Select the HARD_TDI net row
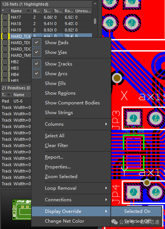Screen dimensions: 165x229 pos(16,43)
